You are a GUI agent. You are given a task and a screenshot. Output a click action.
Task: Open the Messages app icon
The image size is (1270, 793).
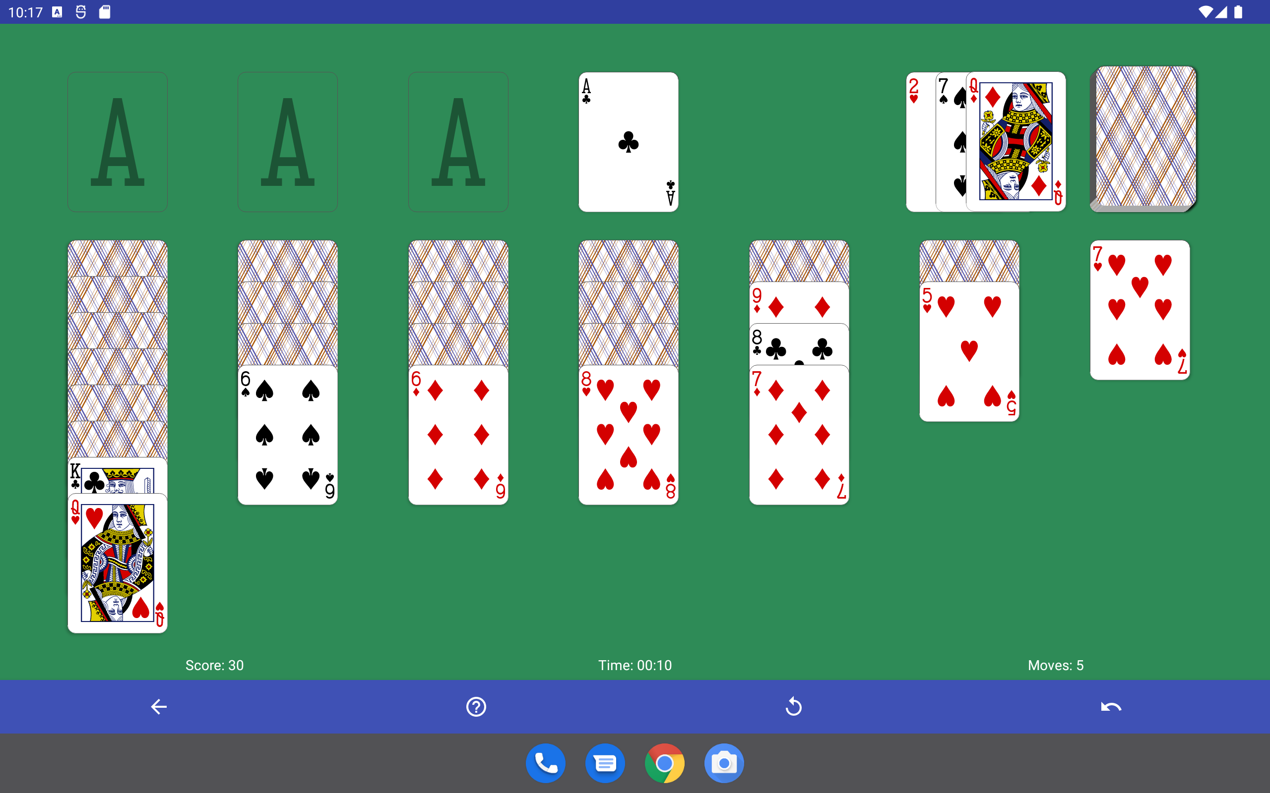click(605, 763)
